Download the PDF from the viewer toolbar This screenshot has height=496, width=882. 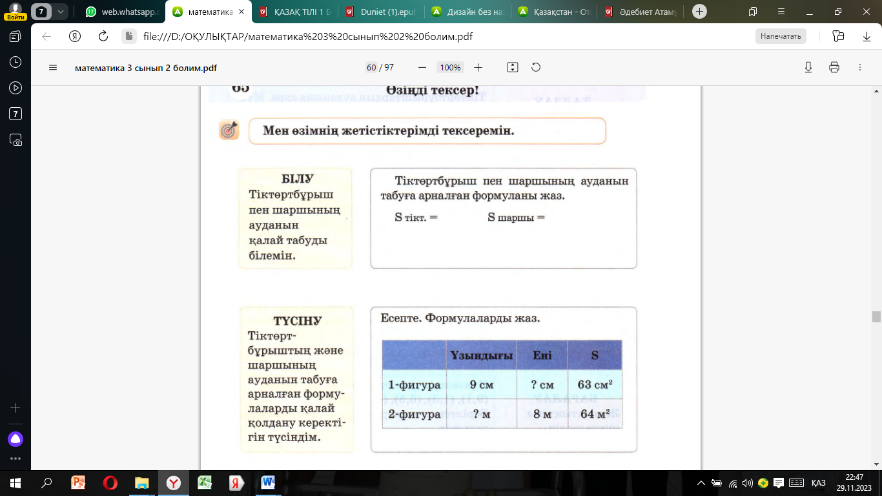click(x=808, y=67)
